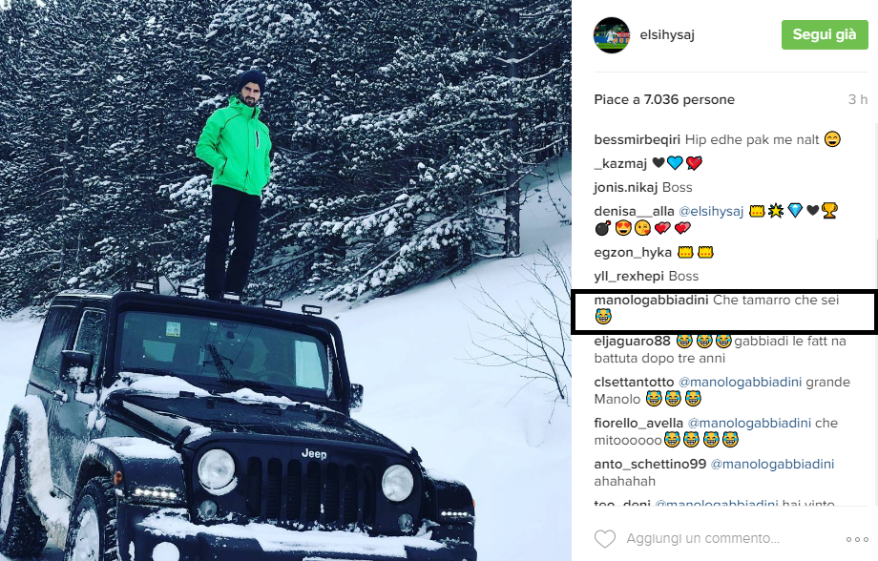Open elsihysaj's profile picture avatar

pos(612,34)
